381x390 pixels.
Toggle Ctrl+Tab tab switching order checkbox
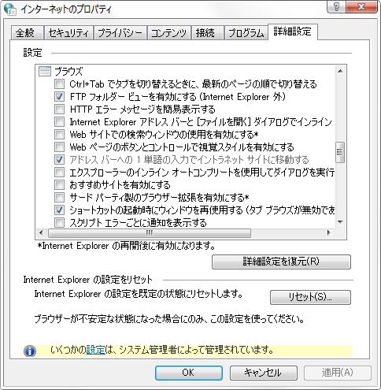(x=59, y=84)
